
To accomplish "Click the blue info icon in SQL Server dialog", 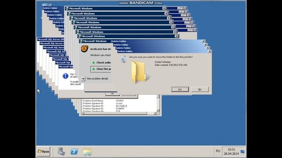I will click(66, 76).
